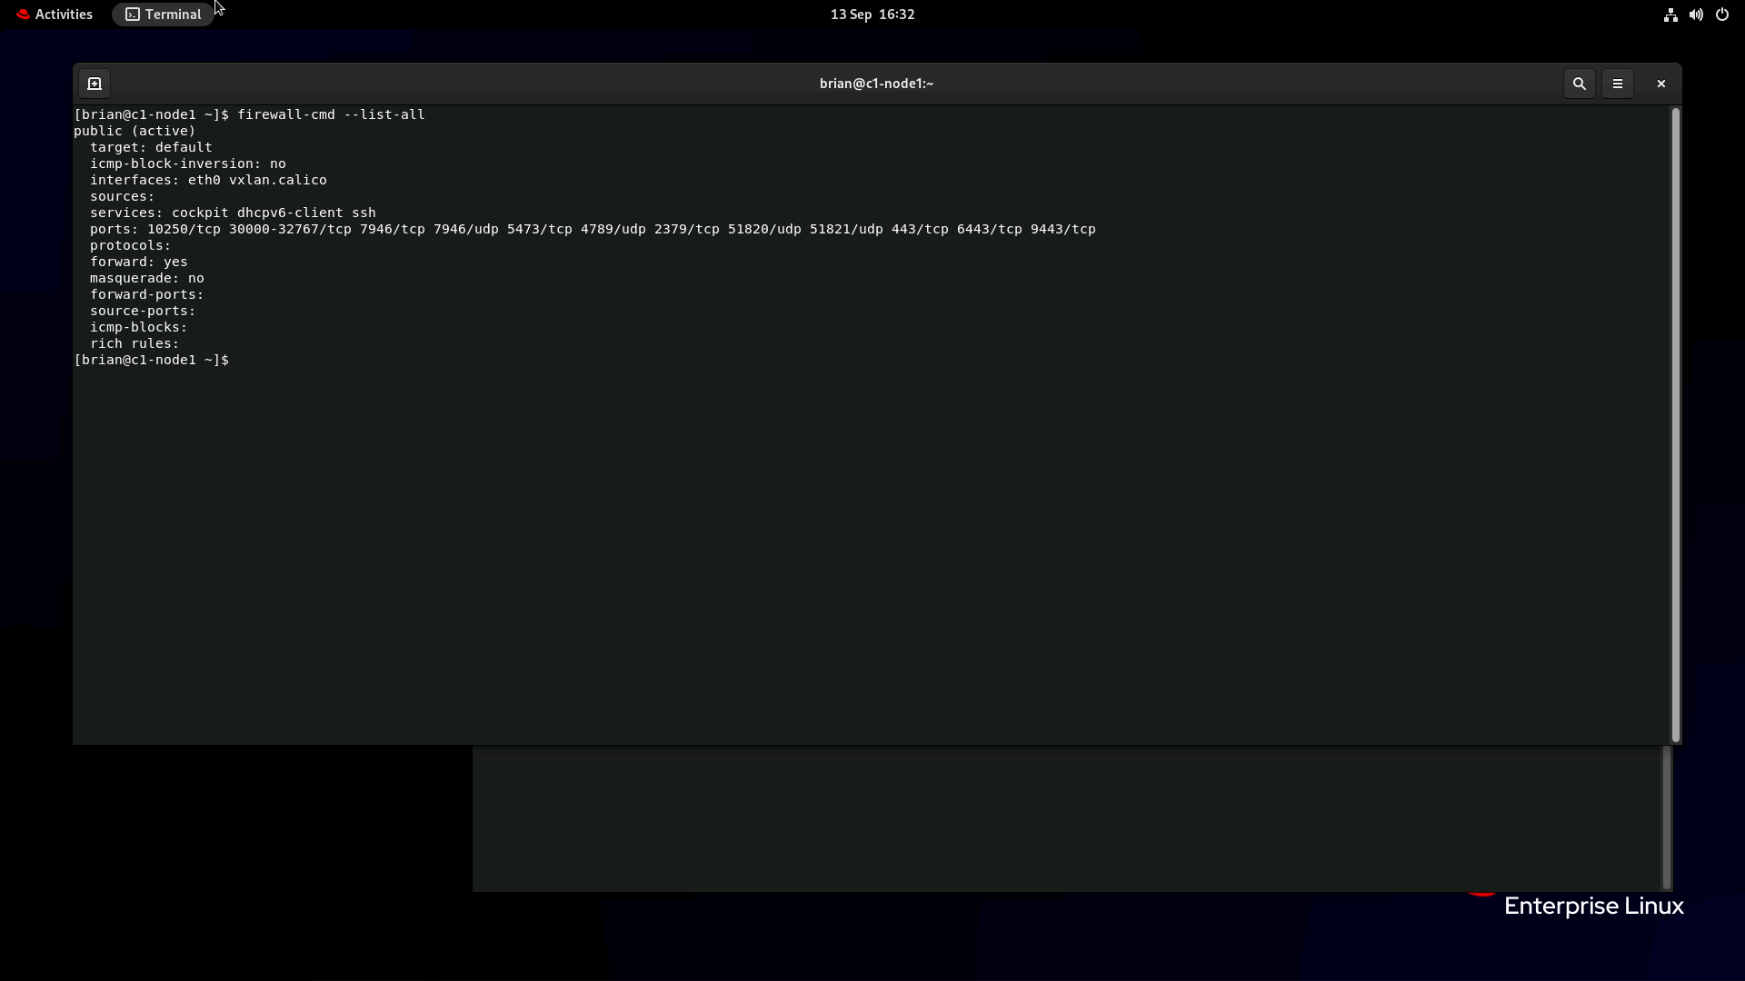Open a new terminal tab
Screen dimensions: 1745x981
coord(95,83)
